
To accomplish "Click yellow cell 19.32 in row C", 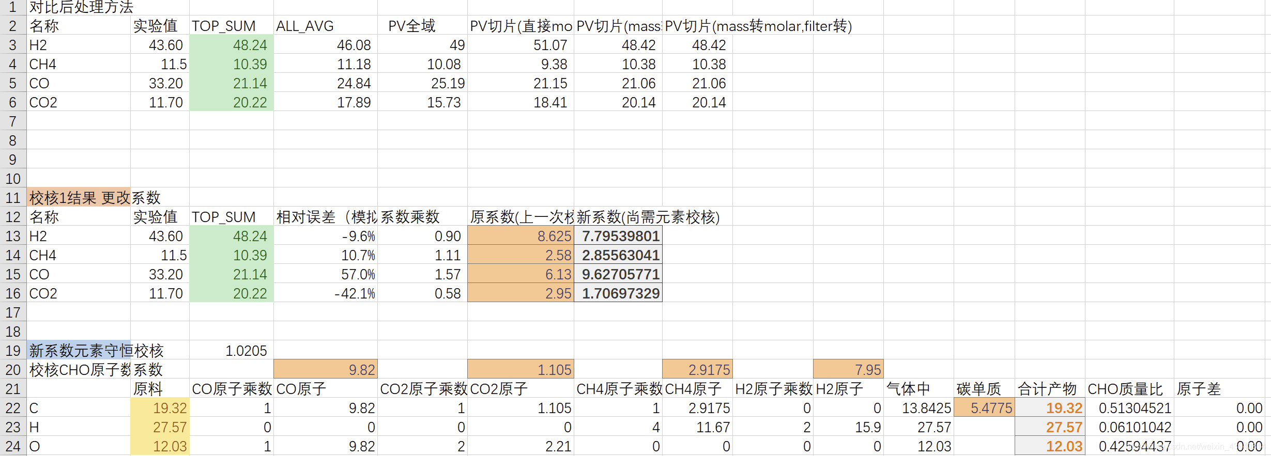I will pos(160,407).
